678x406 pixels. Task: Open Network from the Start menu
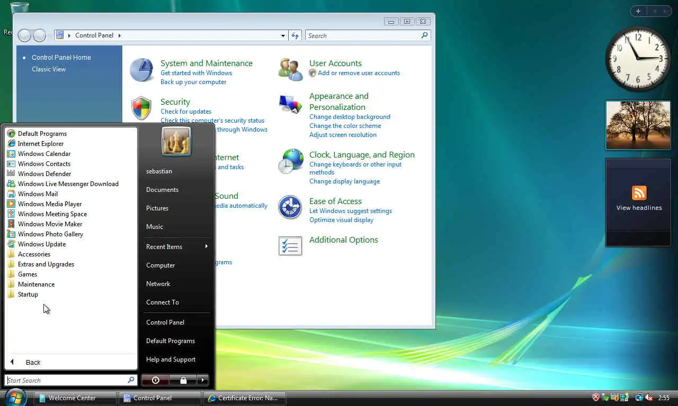pos(158,284)
